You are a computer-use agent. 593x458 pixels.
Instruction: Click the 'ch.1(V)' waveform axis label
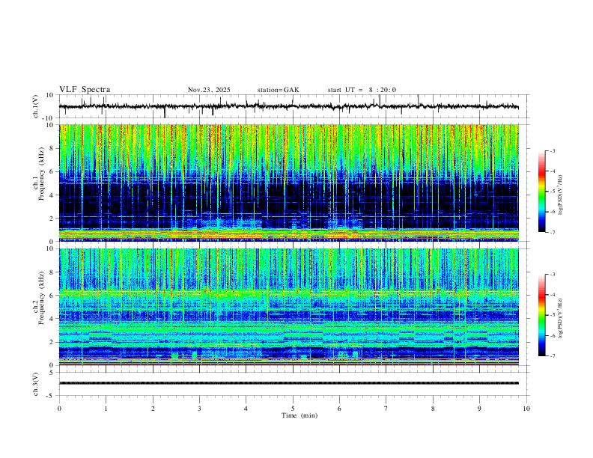[x=36, y=106]
